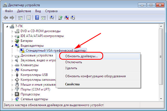Click the 7-ПК computer icon
This screenshot has height=111, width=167.
point(12,26)
